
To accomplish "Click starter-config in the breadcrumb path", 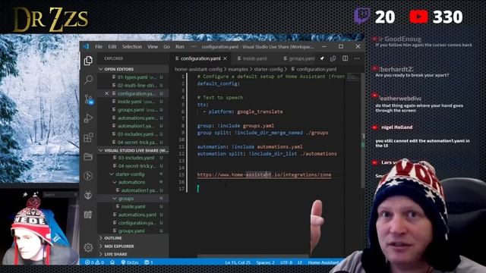I will coord(268,69).
